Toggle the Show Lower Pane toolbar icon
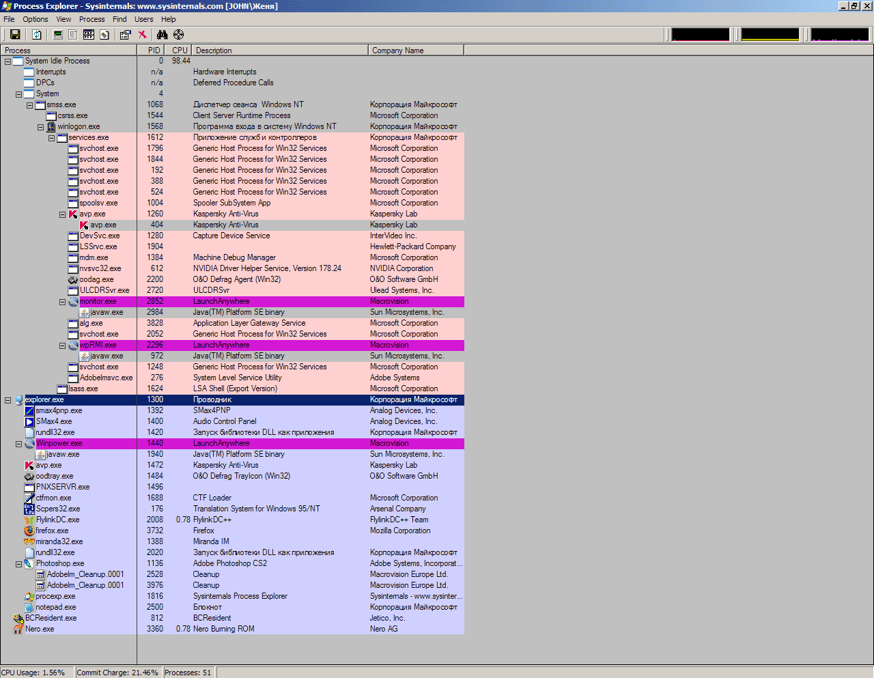Viewport: 874px width, 678px height. (x=89, y=35)
